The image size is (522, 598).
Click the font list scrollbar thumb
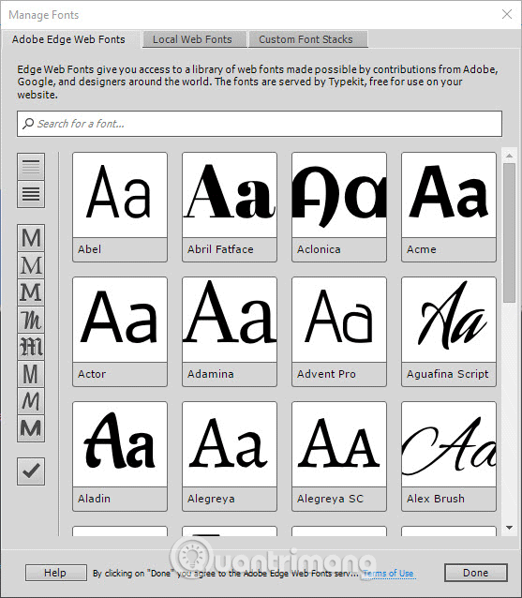[509, 233]
